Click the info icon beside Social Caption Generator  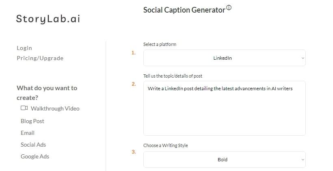pyautogui.click(x=229, y=7)
